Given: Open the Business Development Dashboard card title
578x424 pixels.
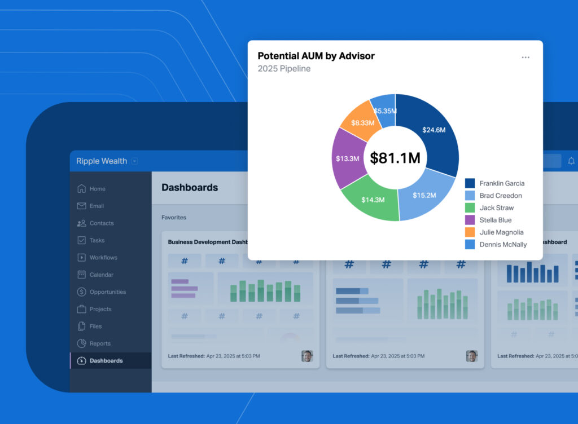Looking at the screenshot, I should [x=208, y=242].
